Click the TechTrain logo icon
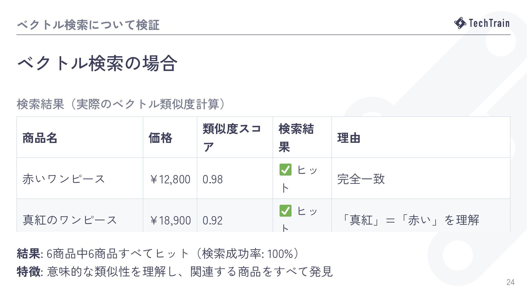The image size is (527, 296). [460, 23]
